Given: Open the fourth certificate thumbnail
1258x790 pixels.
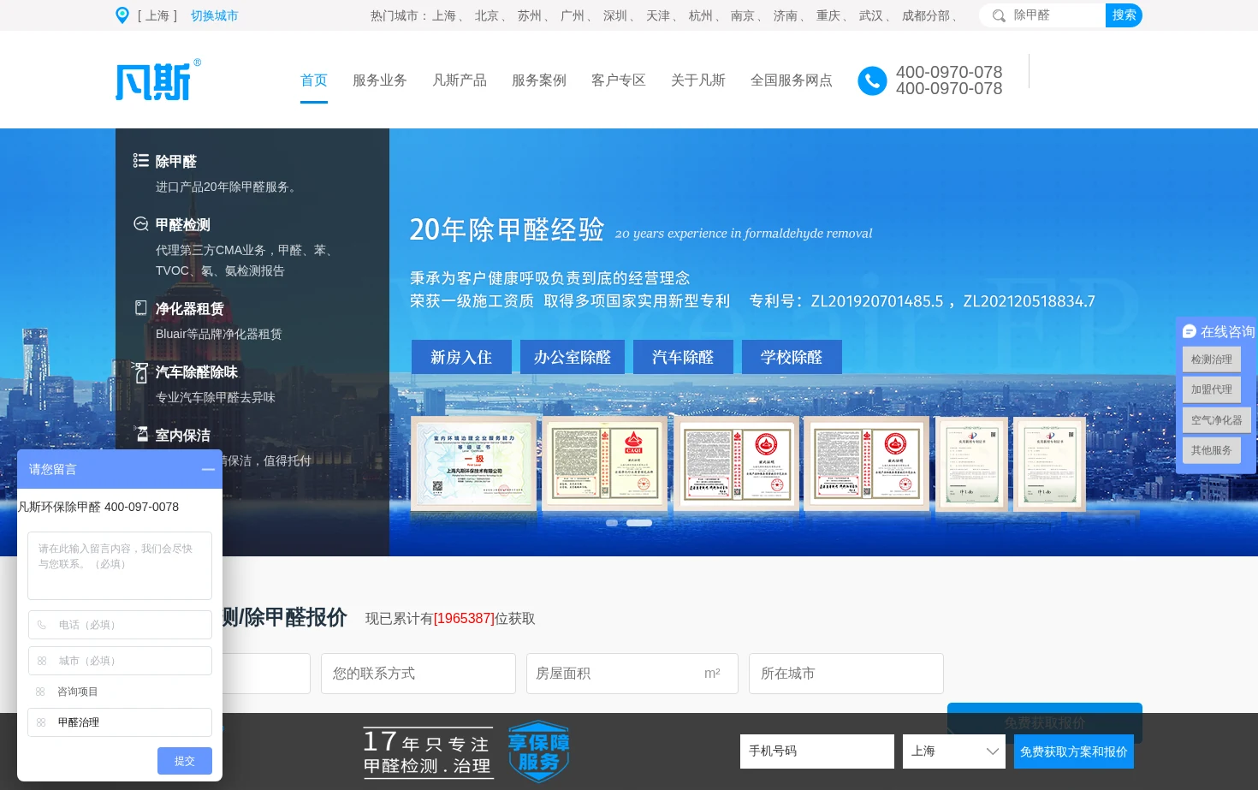Looking at the screenshot, I should tap(866, 464).
